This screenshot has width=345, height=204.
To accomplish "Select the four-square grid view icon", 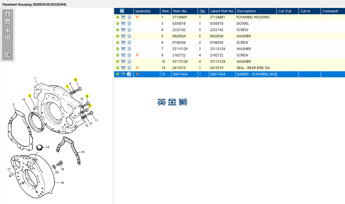I will tap(8, 31).
